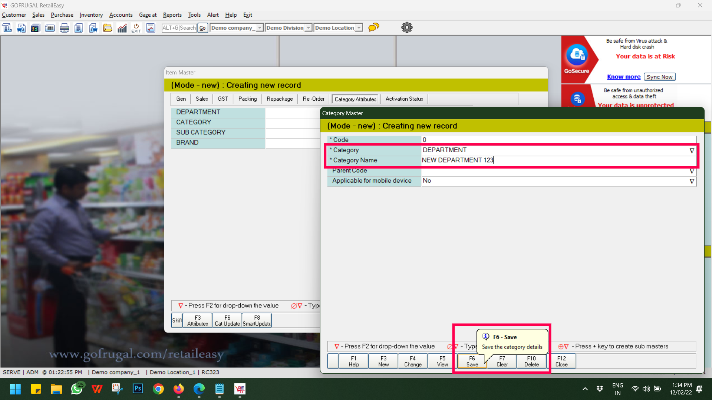Image resolution: width=712 pixels, height=400 pixels.
Task: Open the Demo Location dropdown
Action: [x=359, y=28]
